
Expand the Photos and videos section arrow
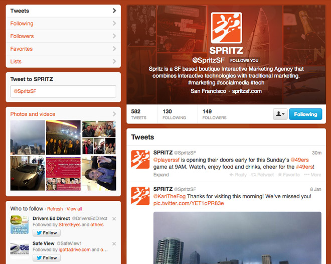tap(114, 114)
